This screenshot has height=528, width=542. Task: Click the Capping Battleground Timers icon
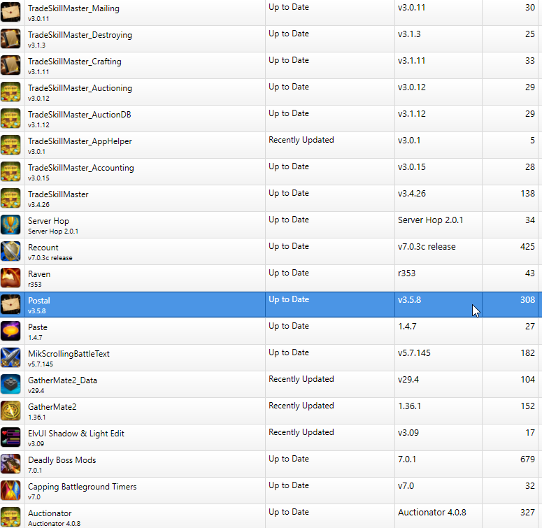click(10, 491)
